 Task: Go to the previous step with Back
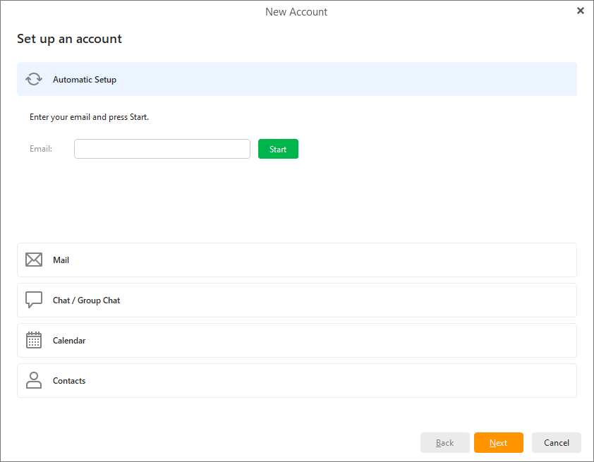(x=444, y=443)
